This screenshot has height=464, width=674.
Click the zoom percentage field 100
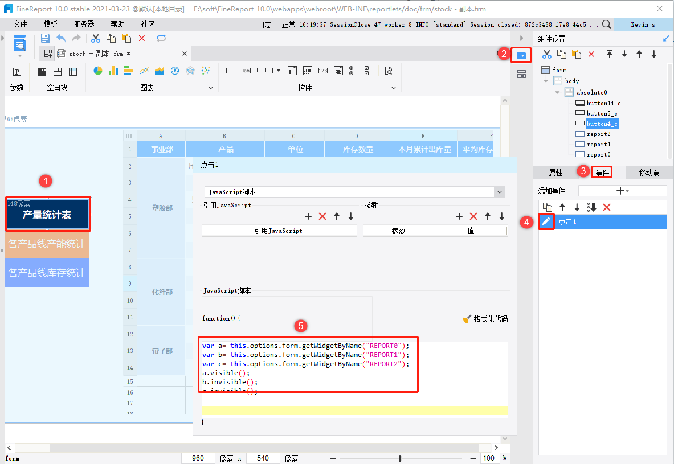point(489,458)
